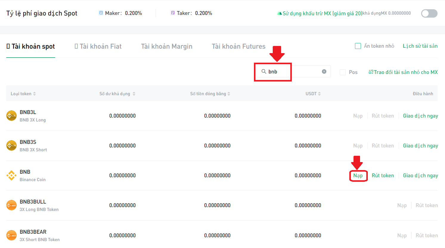Open Lịch sử tài sản link

tap(420, 46)
